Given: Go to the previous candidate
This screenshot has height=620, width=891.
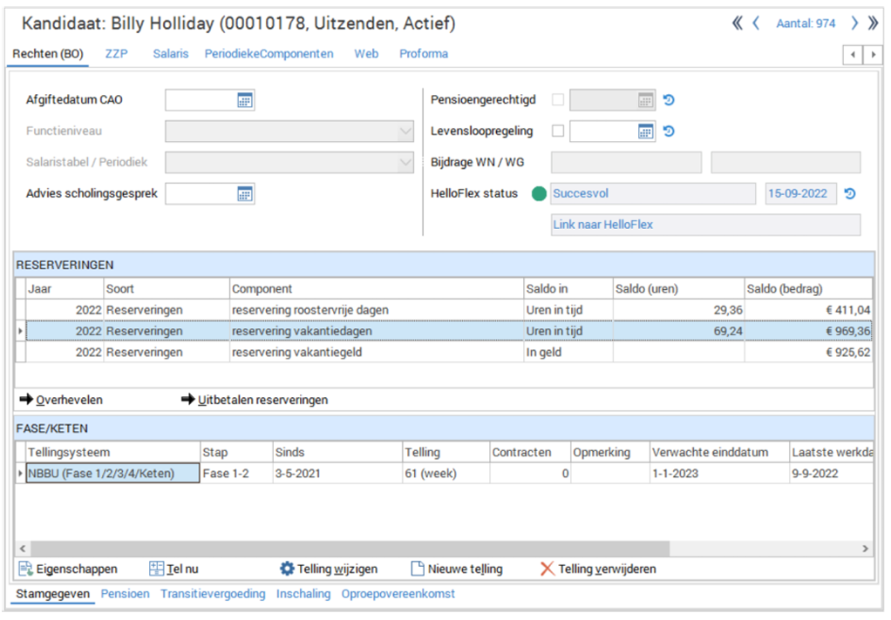Looking at the screenshot, I should click(756, 24).
